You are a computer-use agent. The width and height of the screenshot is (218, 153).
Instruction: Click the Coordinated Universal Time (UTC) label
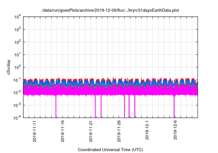pos(110,150)
